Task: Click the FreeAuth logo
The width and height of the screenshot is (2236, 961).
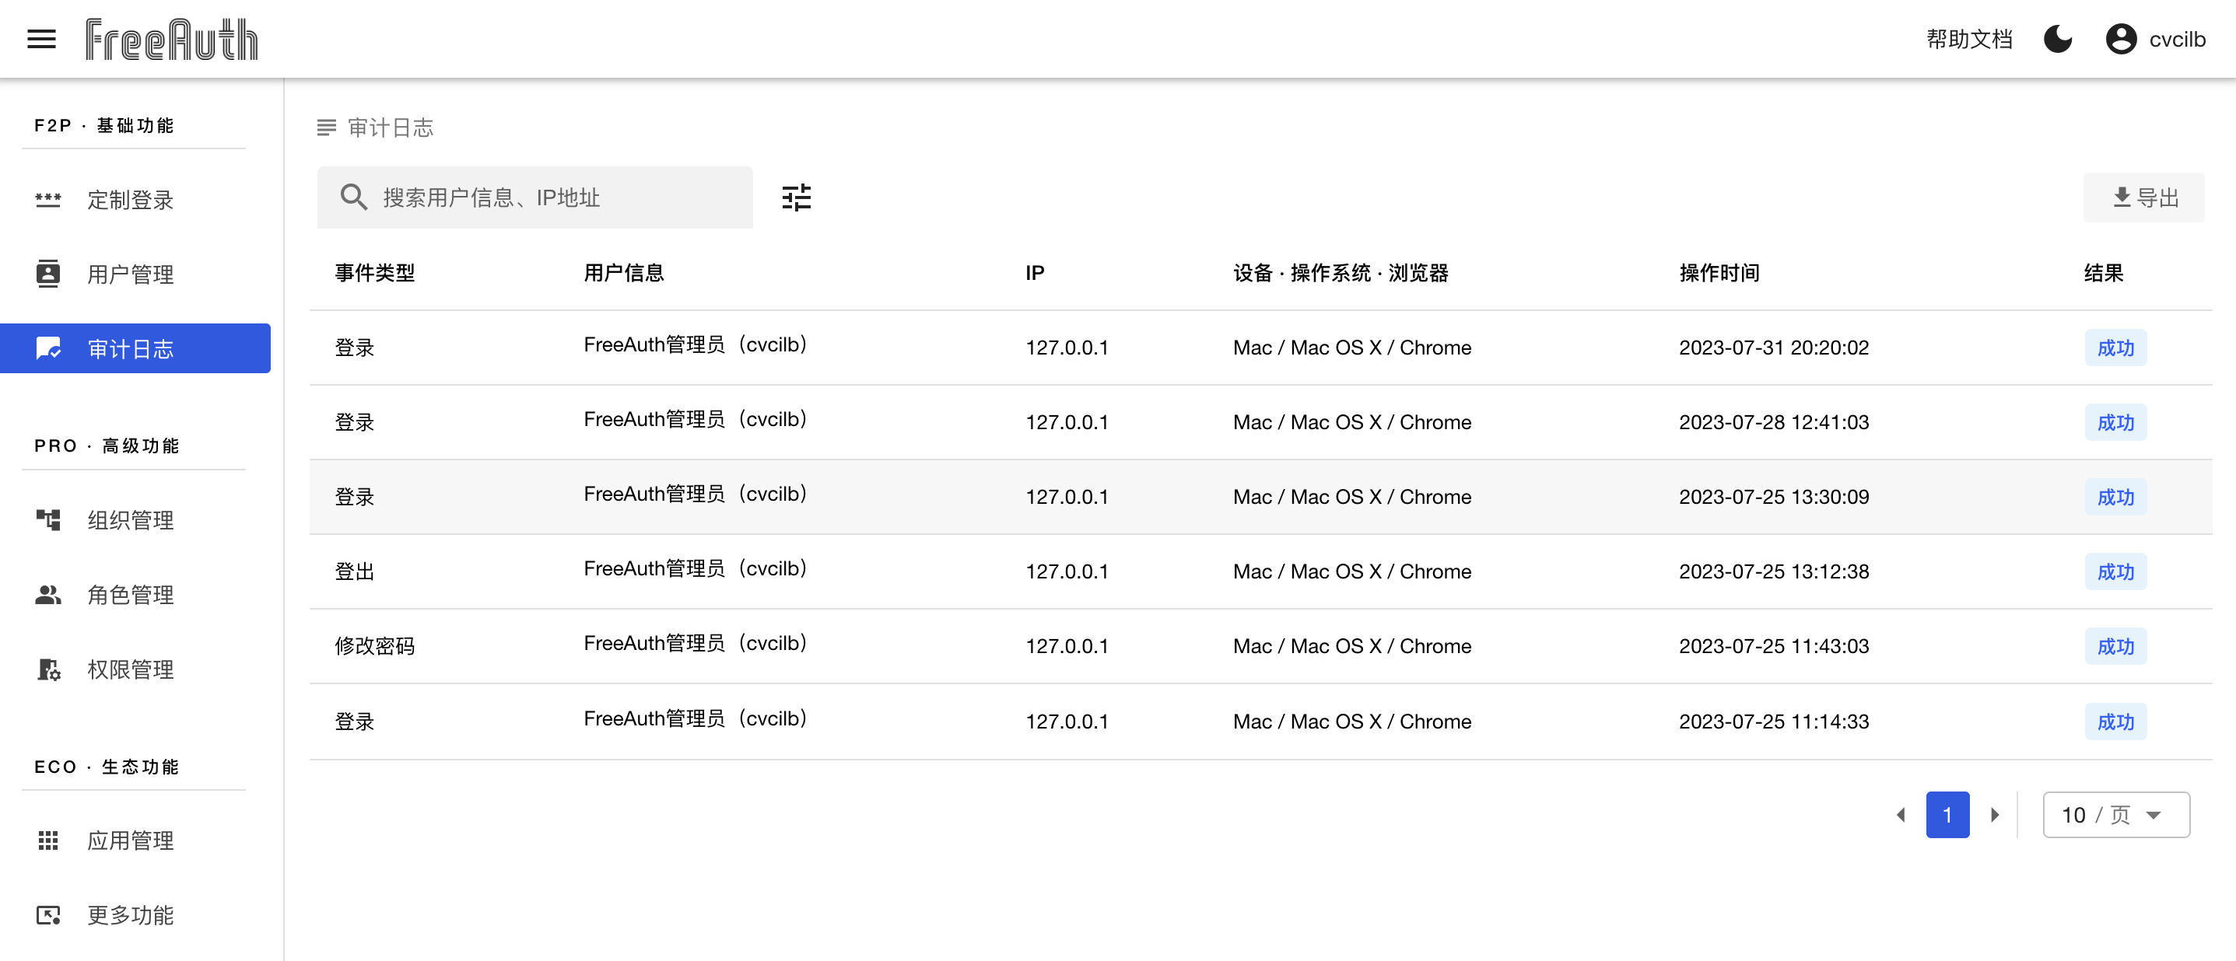Action: [171, 39]
